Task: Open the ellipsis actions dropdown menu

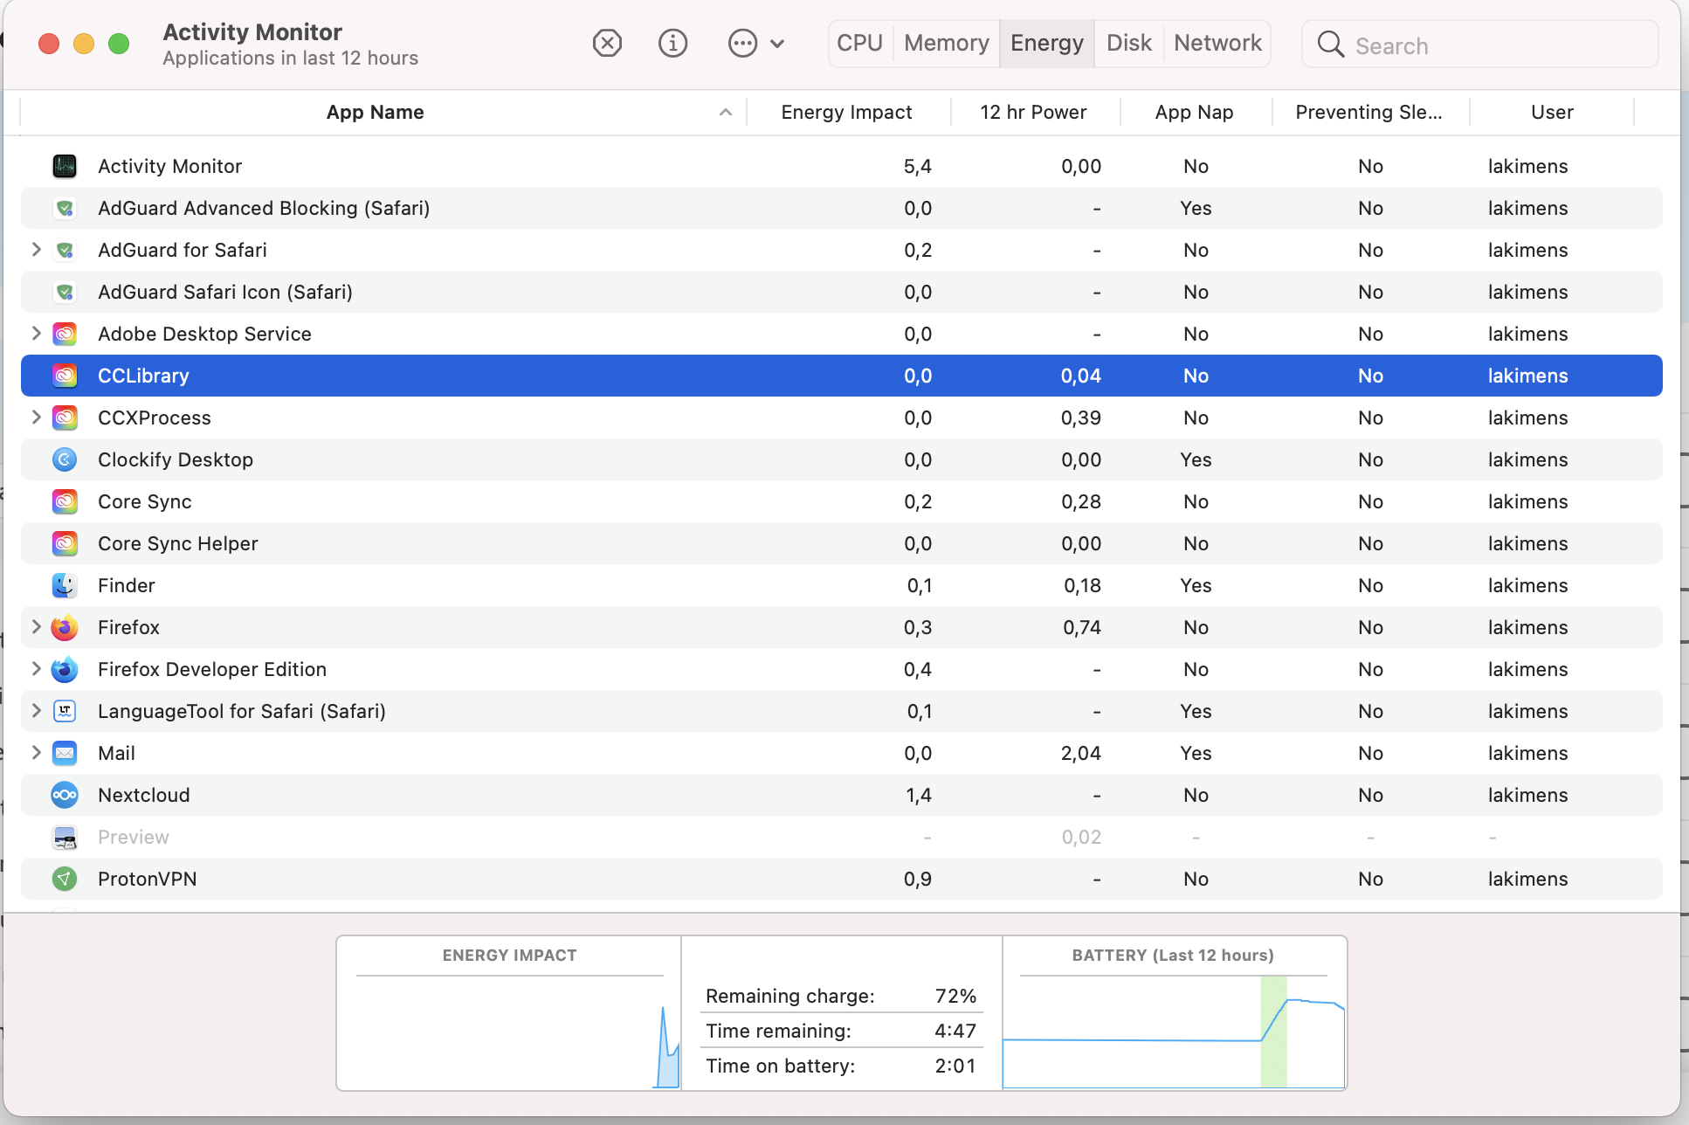Action: (x=756, y=43)
